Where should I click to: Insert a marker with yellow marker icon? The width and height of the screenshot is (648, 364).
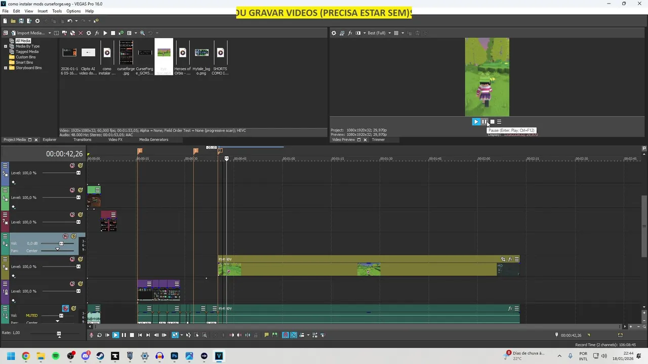coord(266,335)
